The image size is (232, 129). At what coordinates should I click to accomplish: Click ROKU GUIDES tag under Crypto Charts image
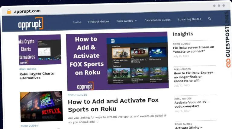(x=28, y=69)
